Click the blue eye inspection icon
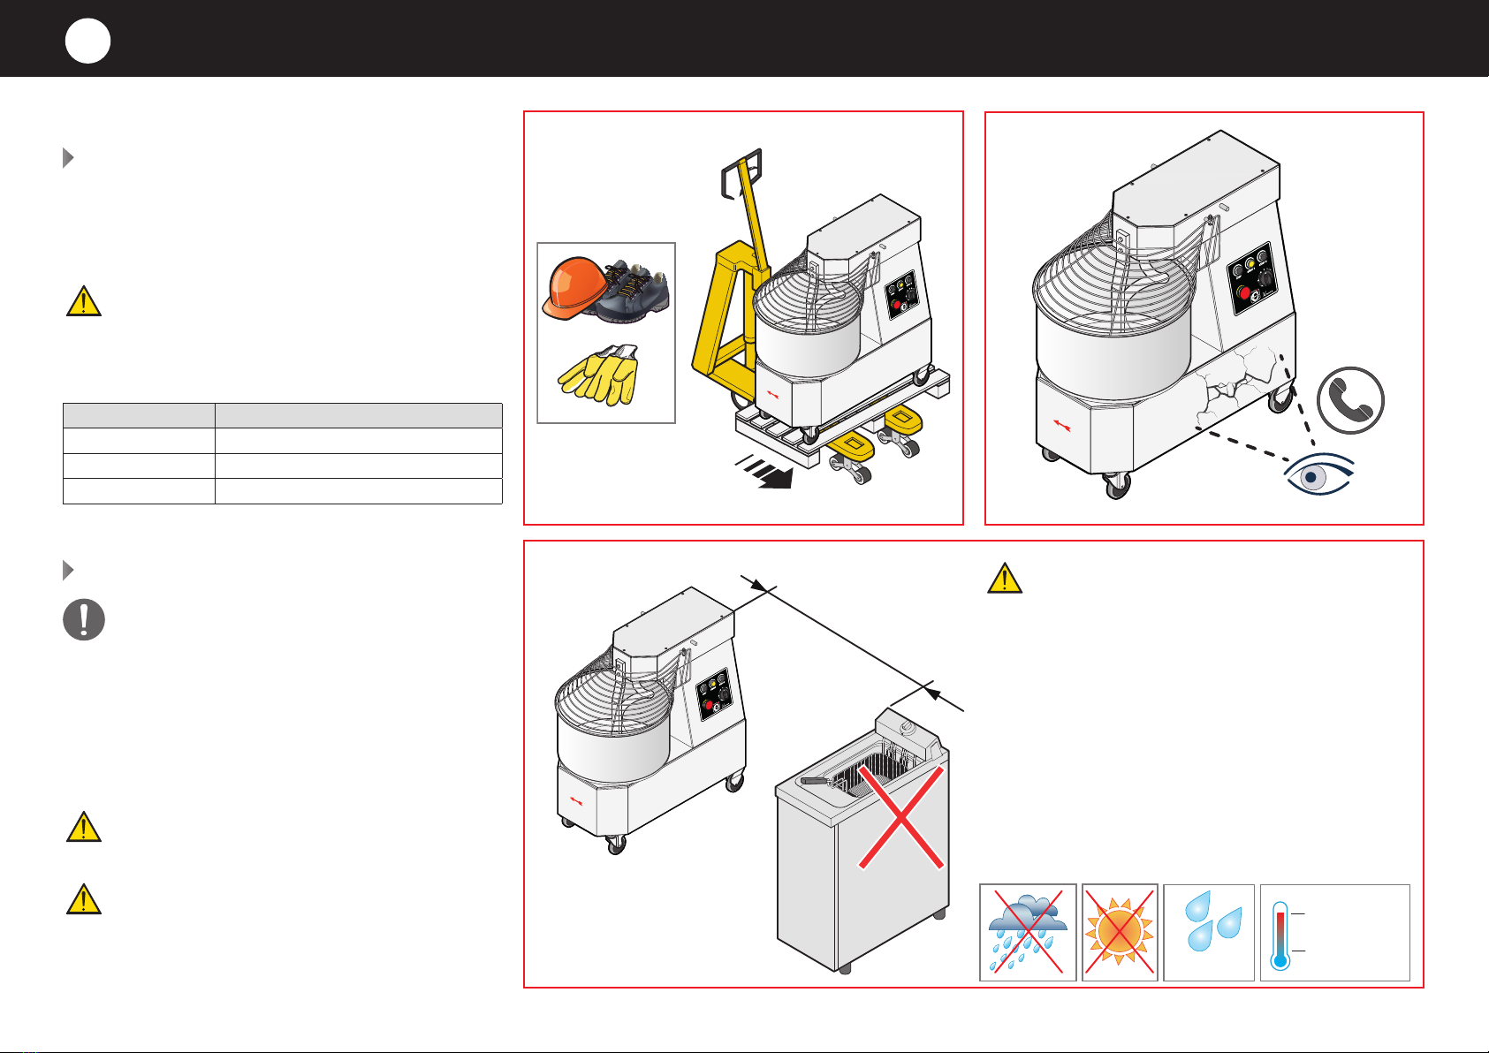This screenshot has width=1489, height=1053. (x=1319, y=476)
